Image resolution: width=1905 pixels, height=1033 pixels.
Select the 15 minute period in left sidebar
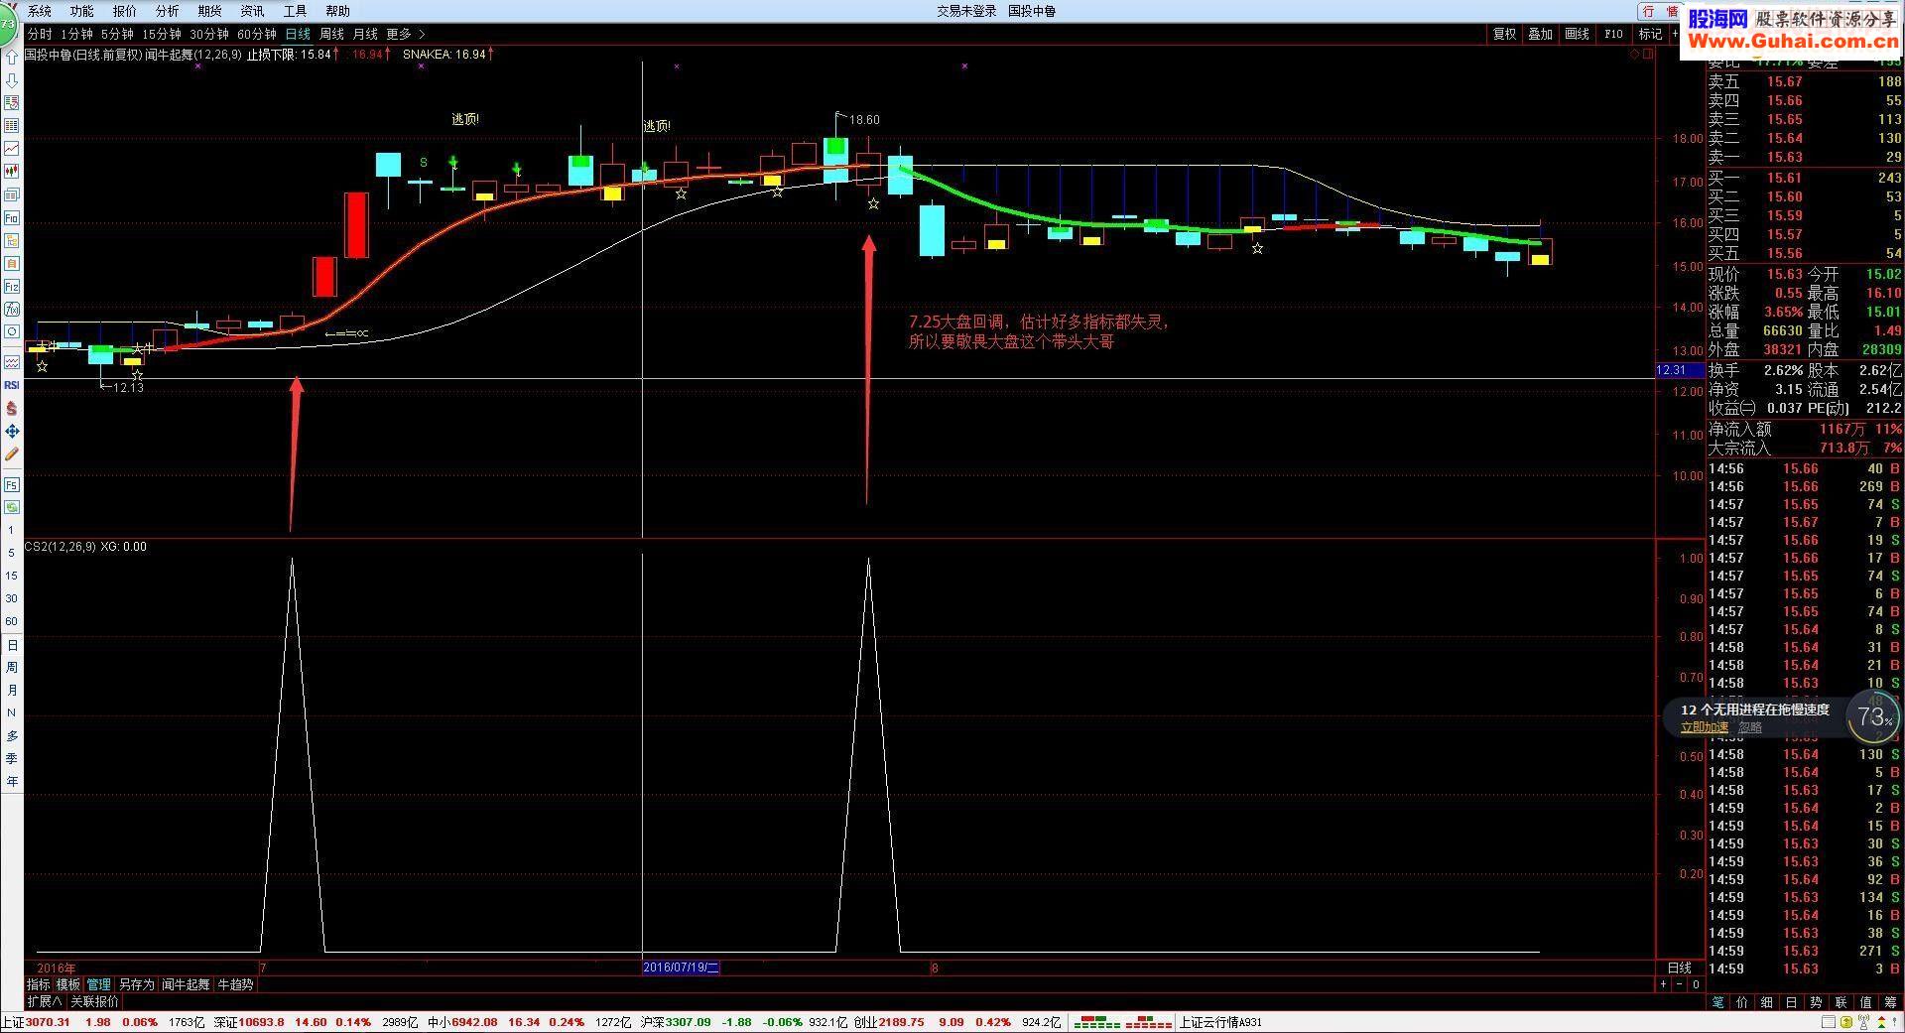point(12,576)
